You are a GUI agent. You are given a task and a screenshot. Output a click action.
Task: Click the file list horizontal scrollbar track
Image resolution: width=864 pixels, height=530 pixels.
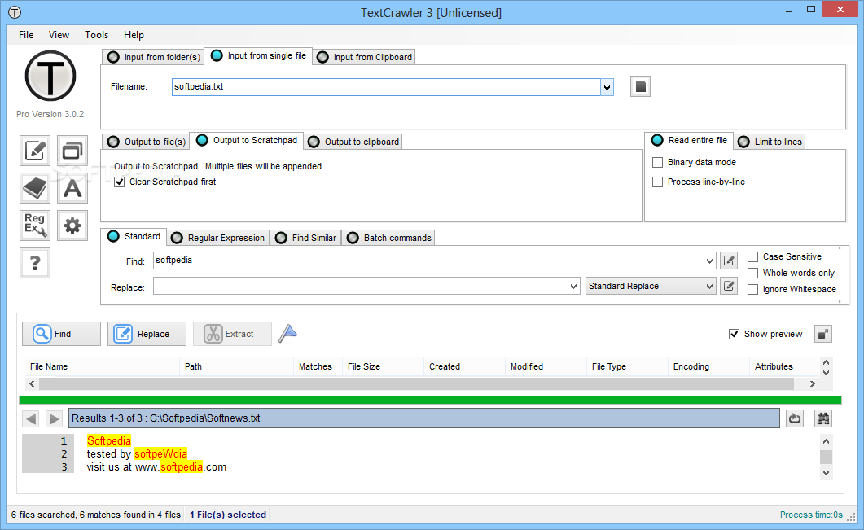(416, 383)
